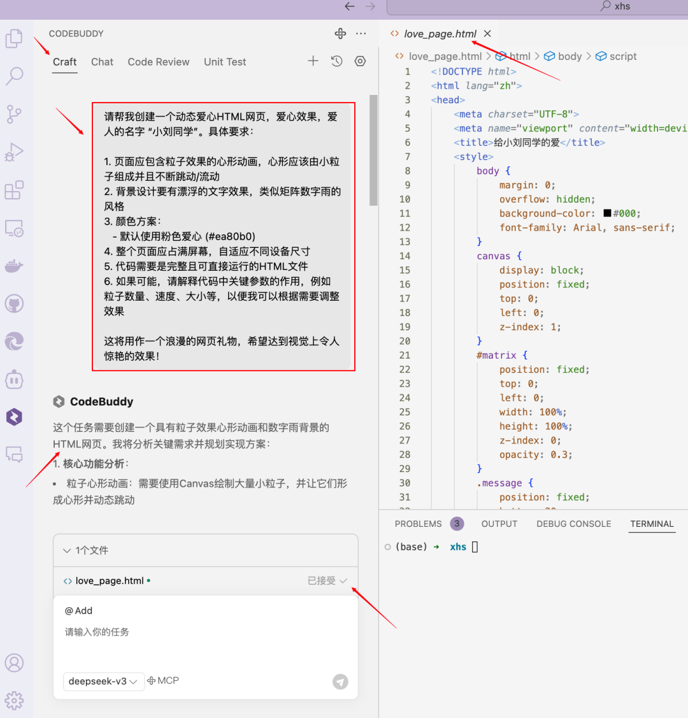Open CodeBuddy settings hexagon icon
Screen dimensions: 688x718
click(361, 61)
